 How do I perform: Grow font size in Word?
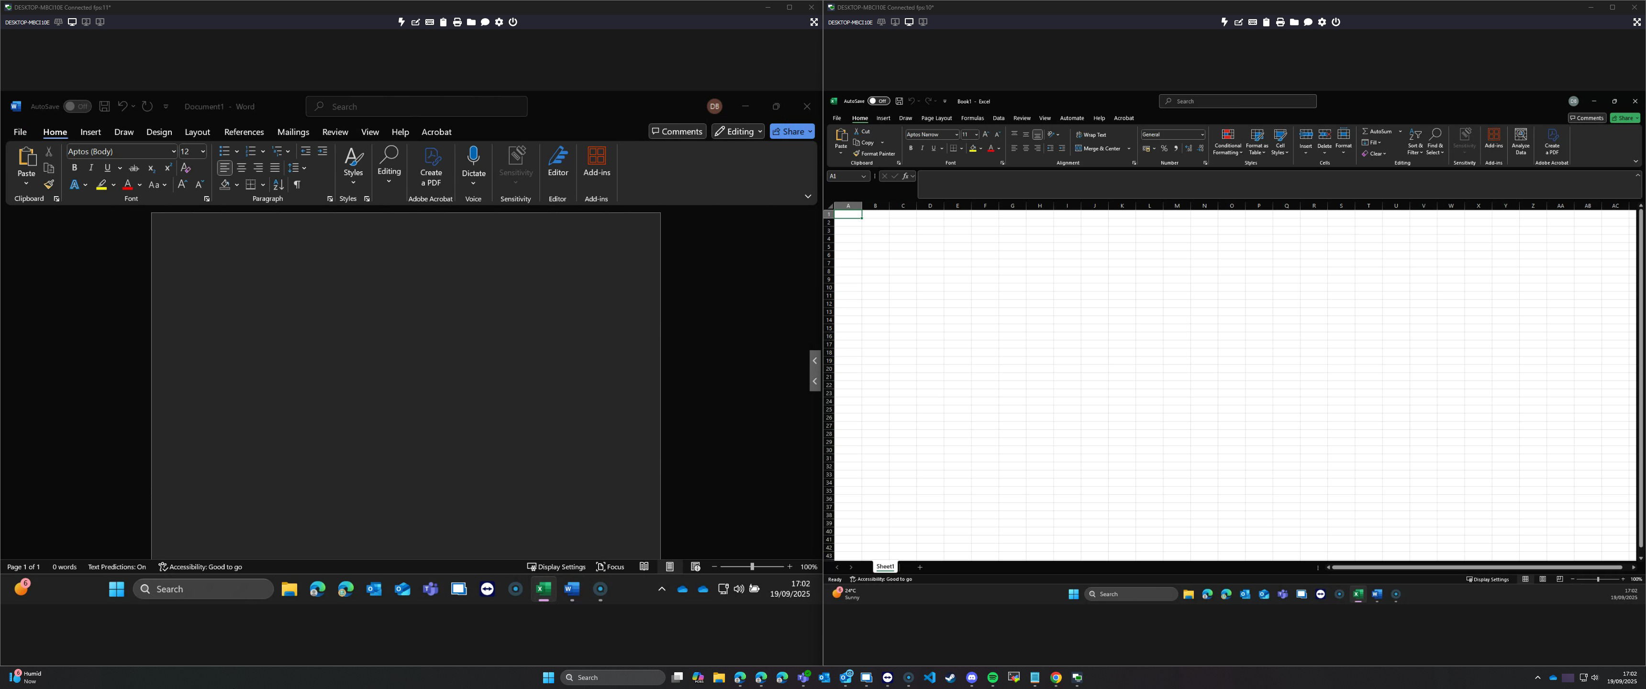(182, 185)
